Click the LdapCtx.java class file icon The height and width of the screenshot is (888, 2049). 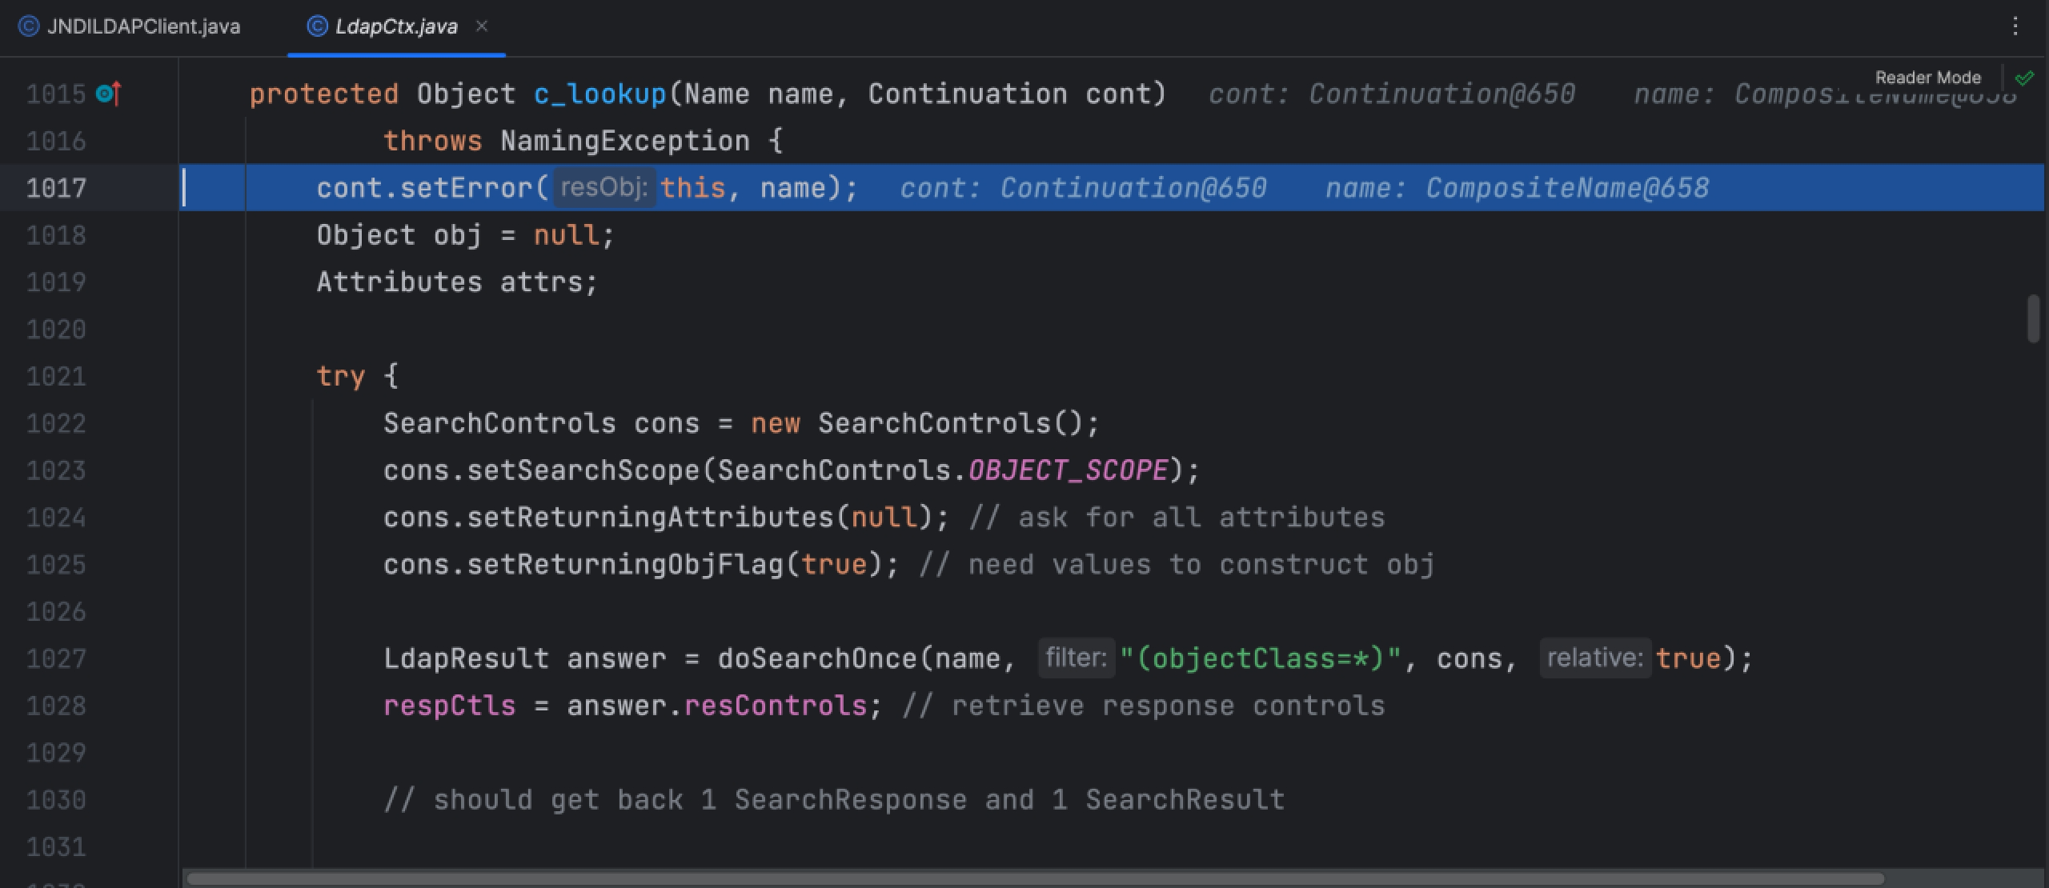(317, 26)
